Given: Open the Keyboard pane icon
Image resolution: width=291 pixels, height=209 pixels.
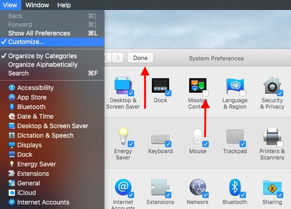Looking at the screenshot, I should (x=161, y=139).
